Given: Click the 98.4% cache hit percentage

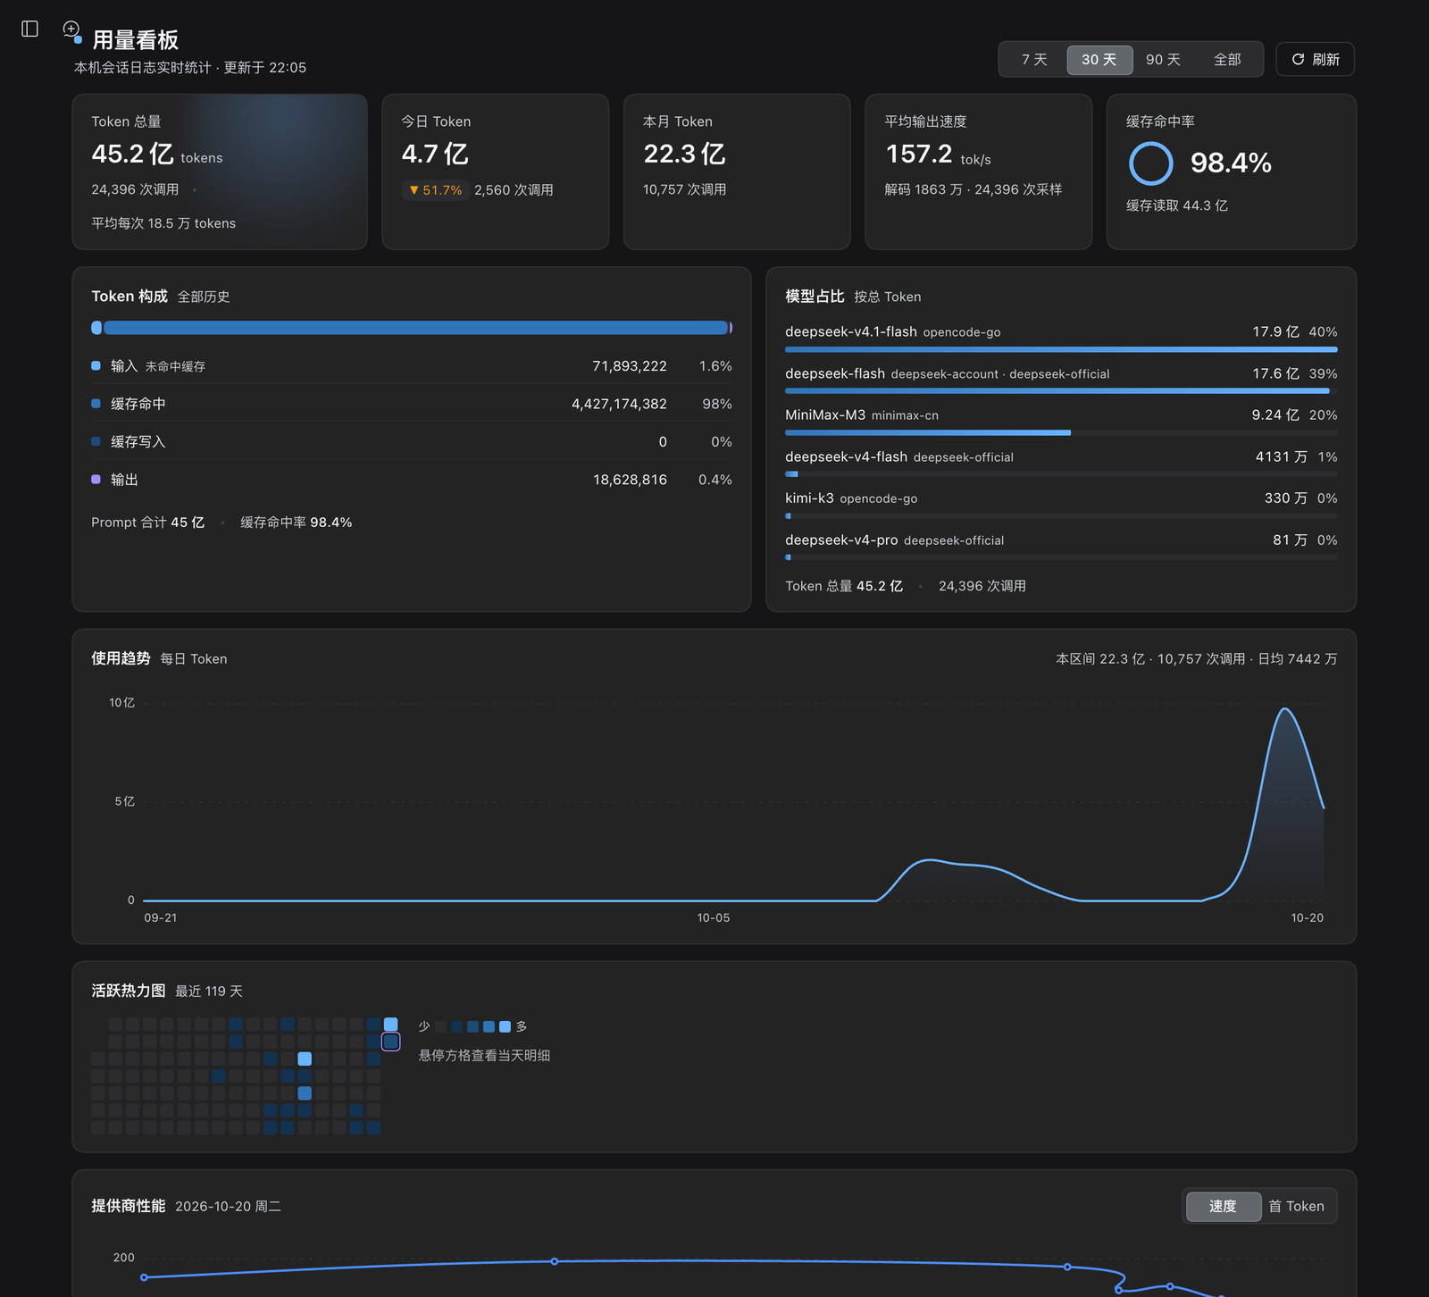Looking at the screenshot, I should point(1231,163).
